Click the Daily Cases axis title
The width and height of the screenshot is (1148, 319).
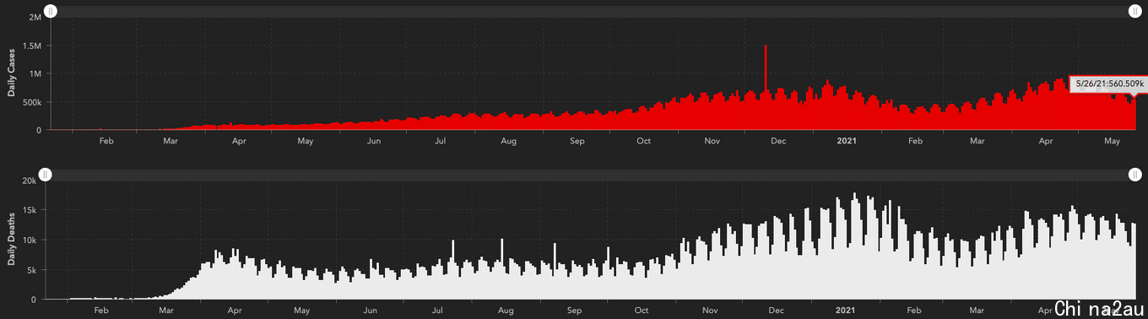tap(12, 73)
